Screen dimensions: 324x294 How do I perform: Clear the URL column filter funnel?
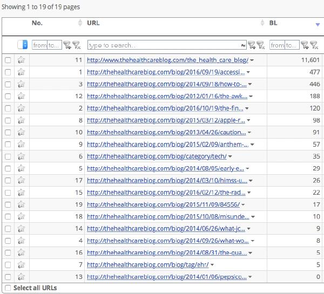click(261, 45)
